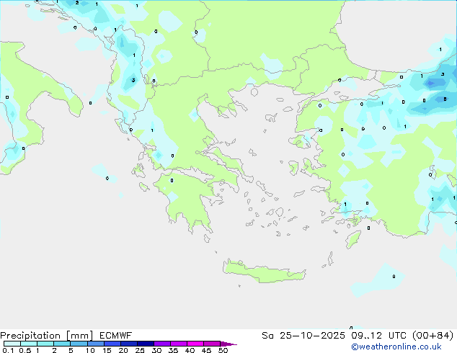Pick the 10–15 mm legend swatch
The image size is (457, 353).
(x=95, y=344)
